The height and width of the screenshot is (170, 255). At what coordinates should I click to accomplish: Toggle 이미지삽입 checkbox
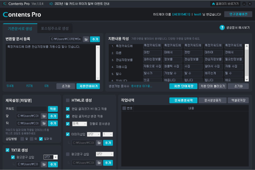(68, 134)
